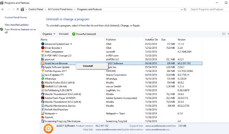
Task: Click the GoToMeeting icon
Action: [x=43, y=90]
